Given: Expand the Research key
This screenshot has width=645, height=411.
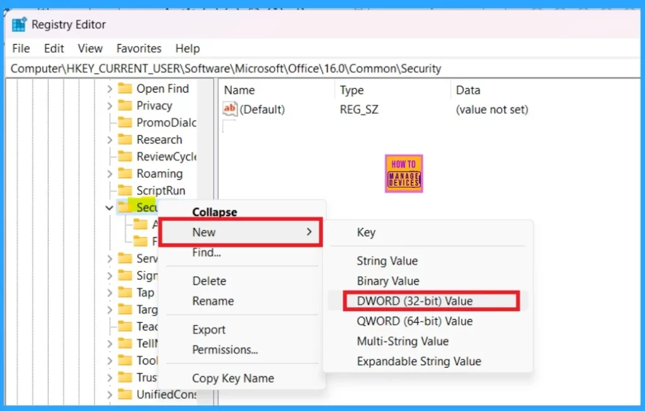Looking at the screenshot, I should point(110,140).
